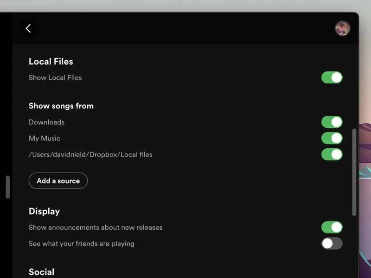This screenshot has width=371, height=278.
Task: Turn off announcements about new releases
Action: click(x=332, y=227)
